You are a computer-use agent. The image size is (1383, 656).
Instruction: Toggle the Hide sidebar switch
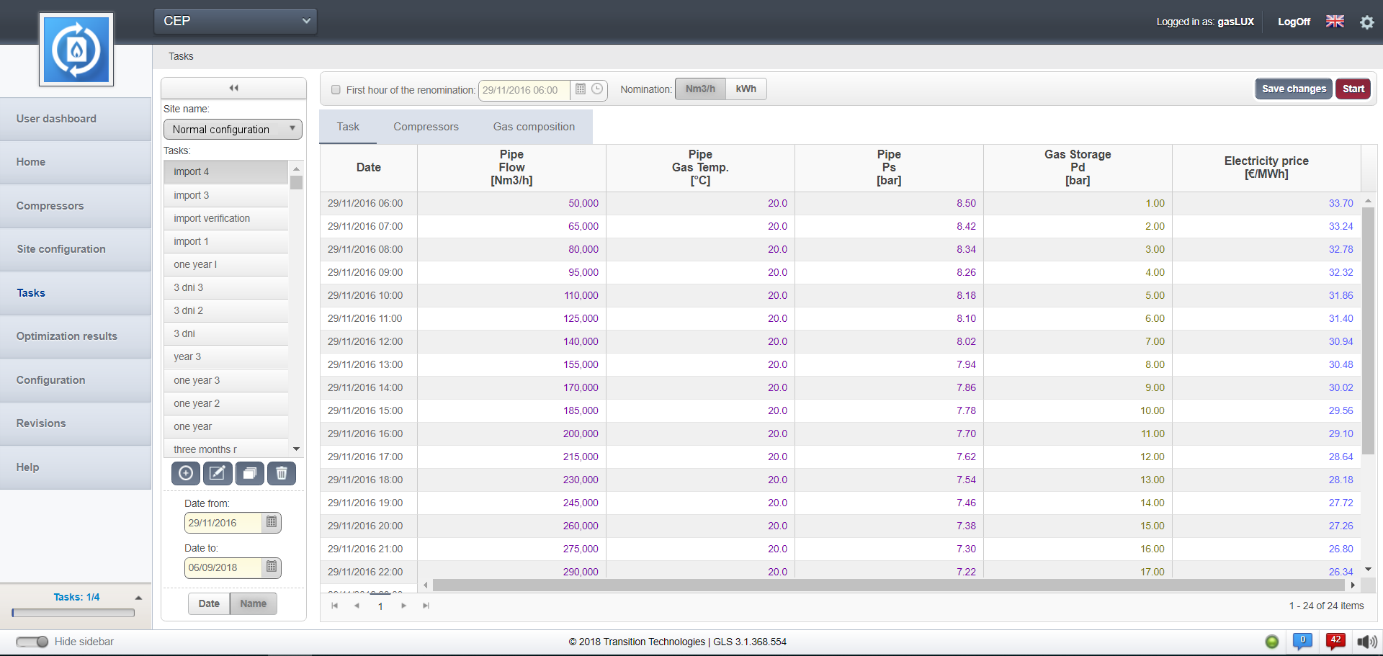(x=32, y=642)
